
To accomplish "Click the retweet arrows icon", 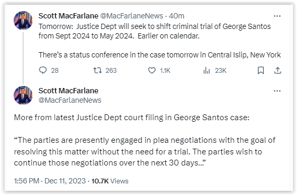I will click(97, 71).
